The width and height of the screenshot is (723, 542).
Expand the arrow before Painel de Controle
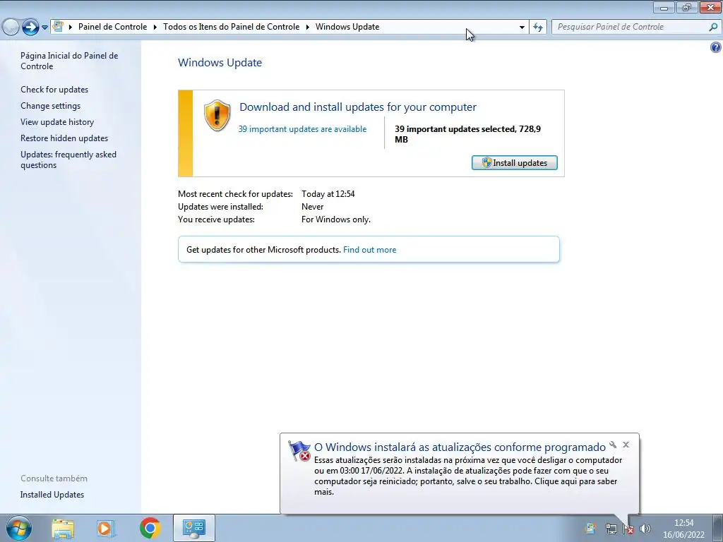click(71, 27)
